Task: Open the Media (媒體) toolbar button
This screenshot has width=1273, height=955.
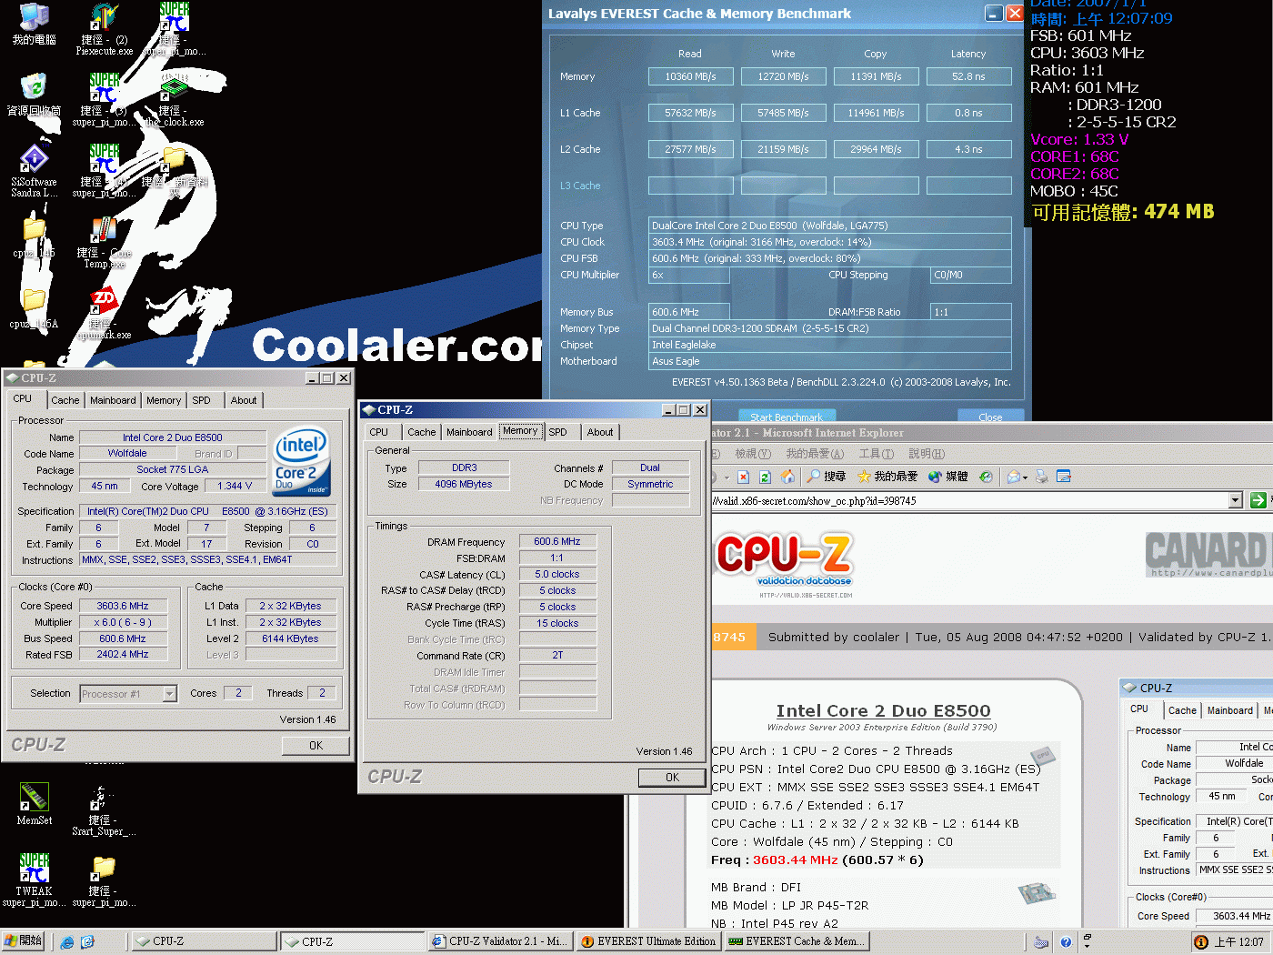Action: pos(947,477)
